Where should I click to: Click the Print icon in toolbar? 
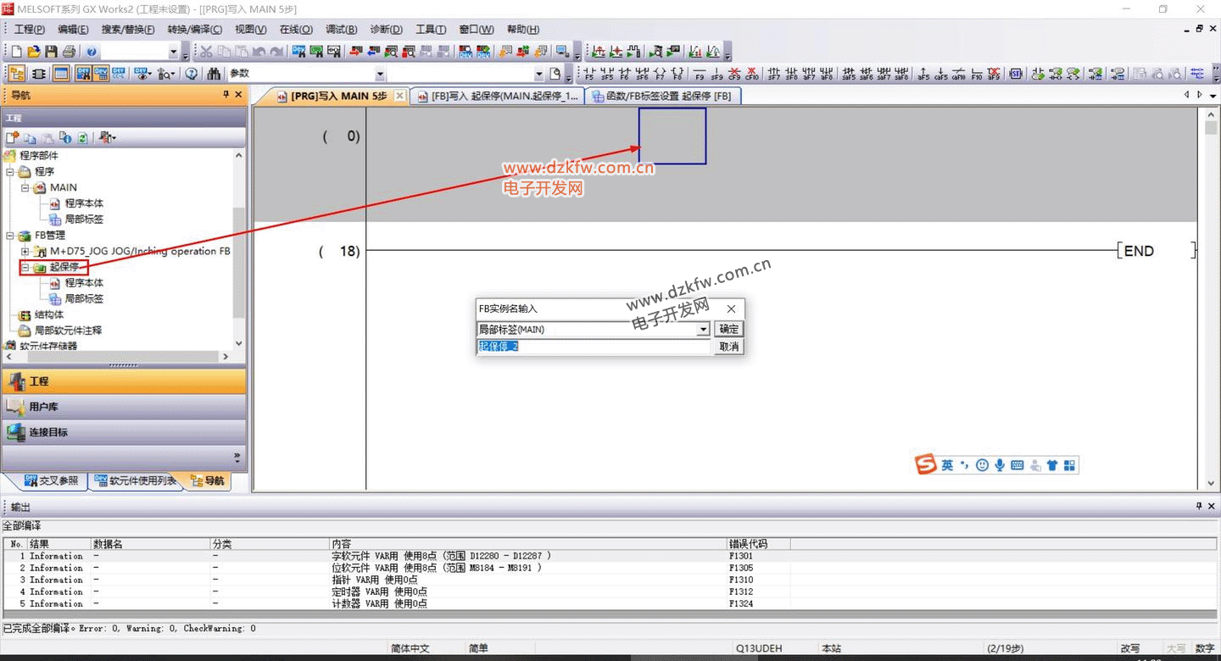tap(69, 52)
